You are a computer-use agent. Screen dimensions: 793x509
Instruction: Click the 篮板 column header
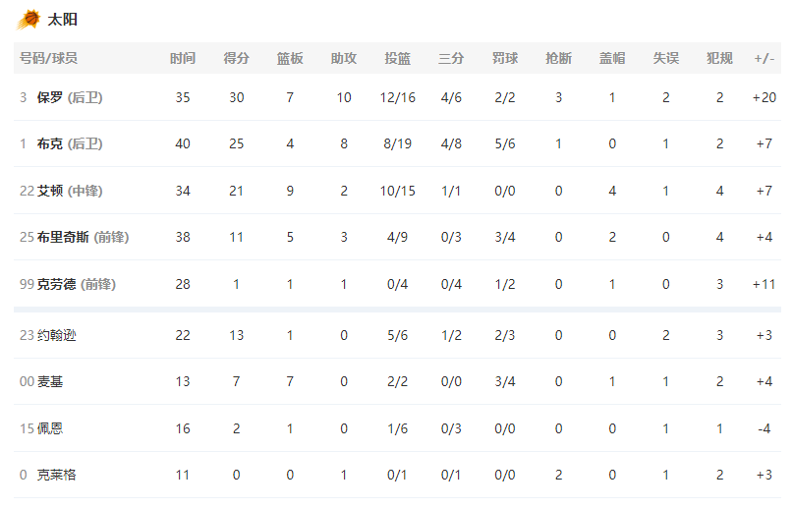290,58
